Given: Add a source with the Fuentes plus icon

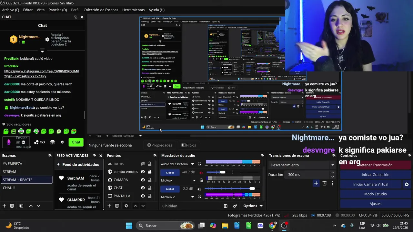Looking at the screenshot, I should coord(109,206).
